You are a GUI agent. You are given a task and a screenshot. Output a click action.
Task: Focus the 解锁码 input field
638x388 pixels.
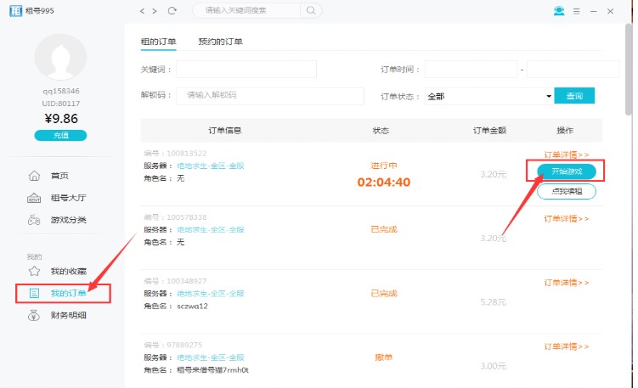pos(269,96)
